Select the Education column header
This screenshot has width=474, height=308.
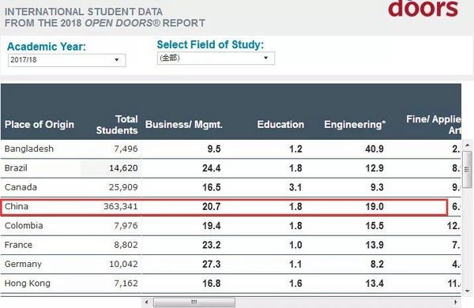(280, 125)
